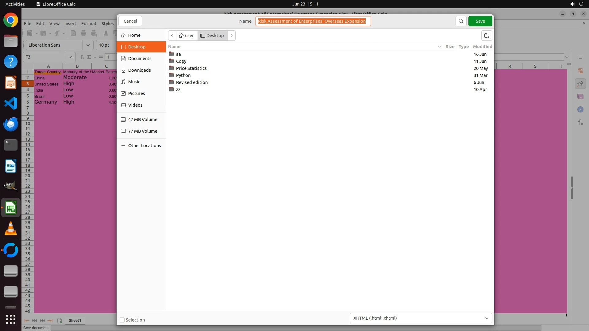Image resolution: width=589 pixels, height=331 pixels.
Task: Sort files by Modified column header
Action: [x=482, y=47]
